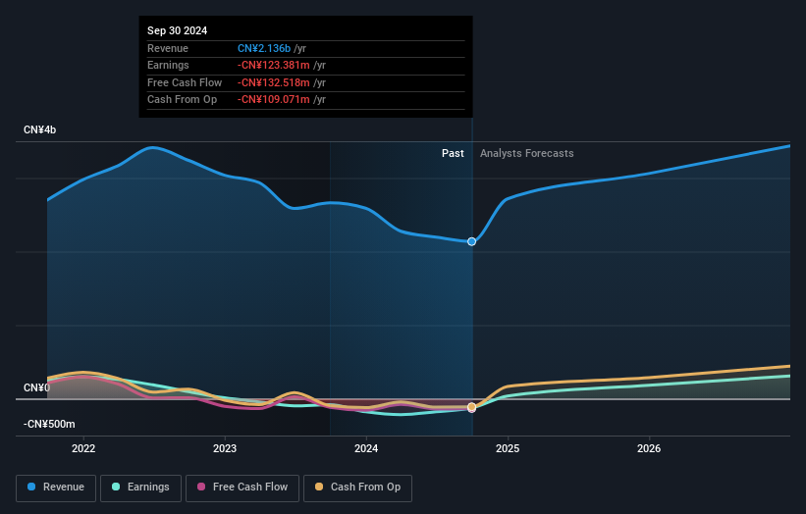This screenshot has width=806, height=514.
Task: Click the -CN¥132.518m free cash flow value
Action: tap(274, 82)
